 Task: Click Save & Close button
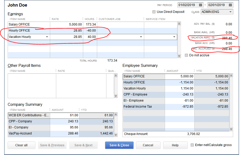[119, 145]
